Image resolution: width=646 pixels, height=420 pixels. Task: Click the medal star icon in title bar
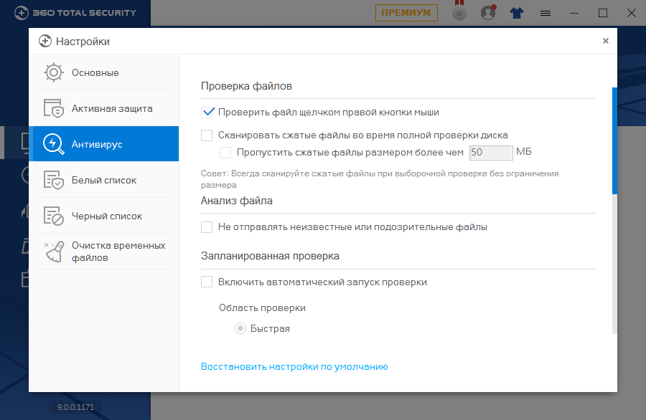coord(459,11)
